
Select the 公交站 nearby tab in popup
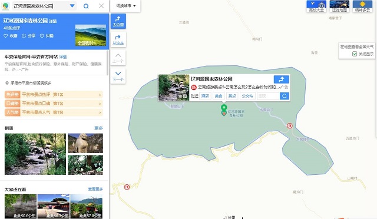(x=247, y=96)
